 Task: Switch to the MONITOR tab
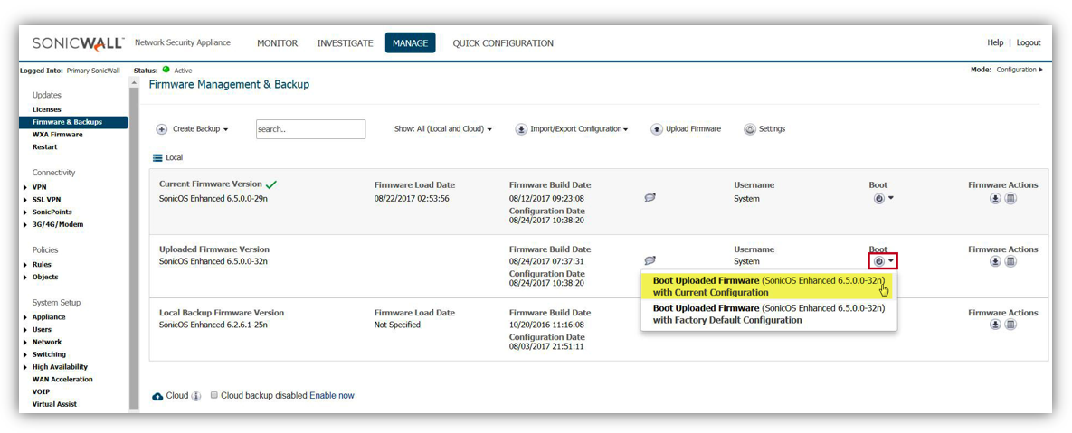(x=277, y=43)
